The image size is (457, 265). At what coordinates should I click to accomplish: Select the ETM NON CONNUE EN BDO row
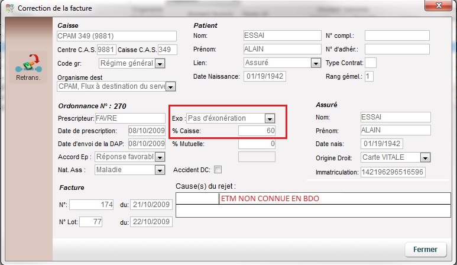click(x=334, y=199)
